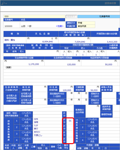Click the empty 区分 field for dependent 4
Screen dimensions: 120x150
click(x=70, y=140)
